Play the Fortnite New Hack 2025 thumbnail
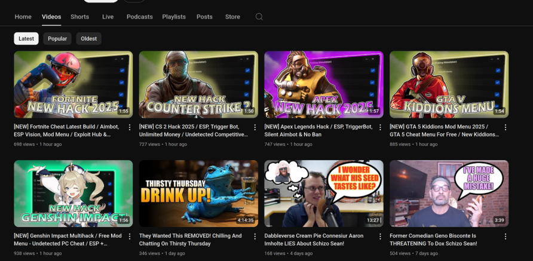533x261 pixels. tap(73, 84)
